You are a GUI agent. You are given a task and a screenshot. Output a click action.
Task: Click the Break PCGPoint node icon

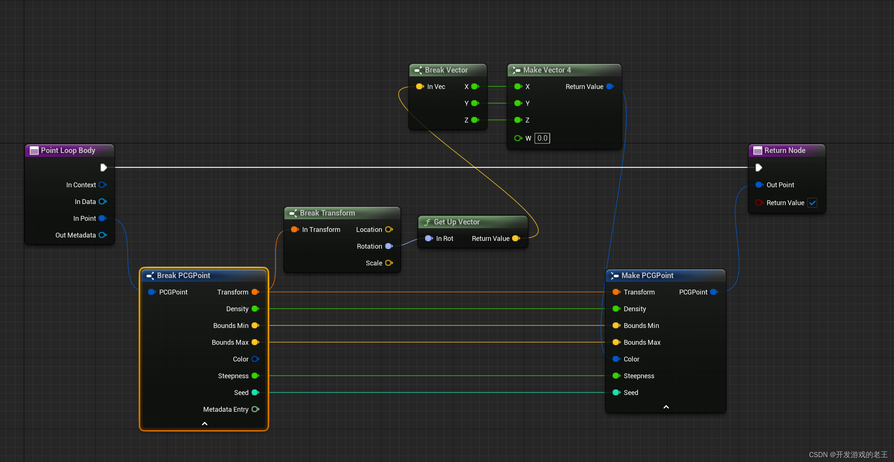coord(152,275)
